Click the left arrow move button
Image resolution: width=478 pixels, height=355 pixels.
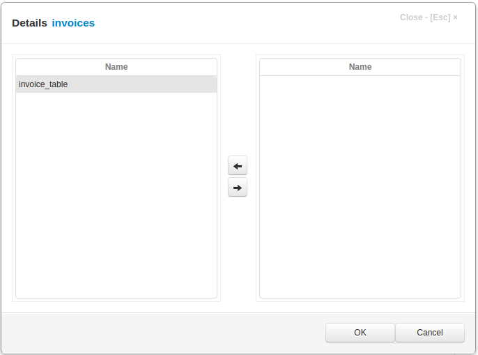[x=238, y=166]
